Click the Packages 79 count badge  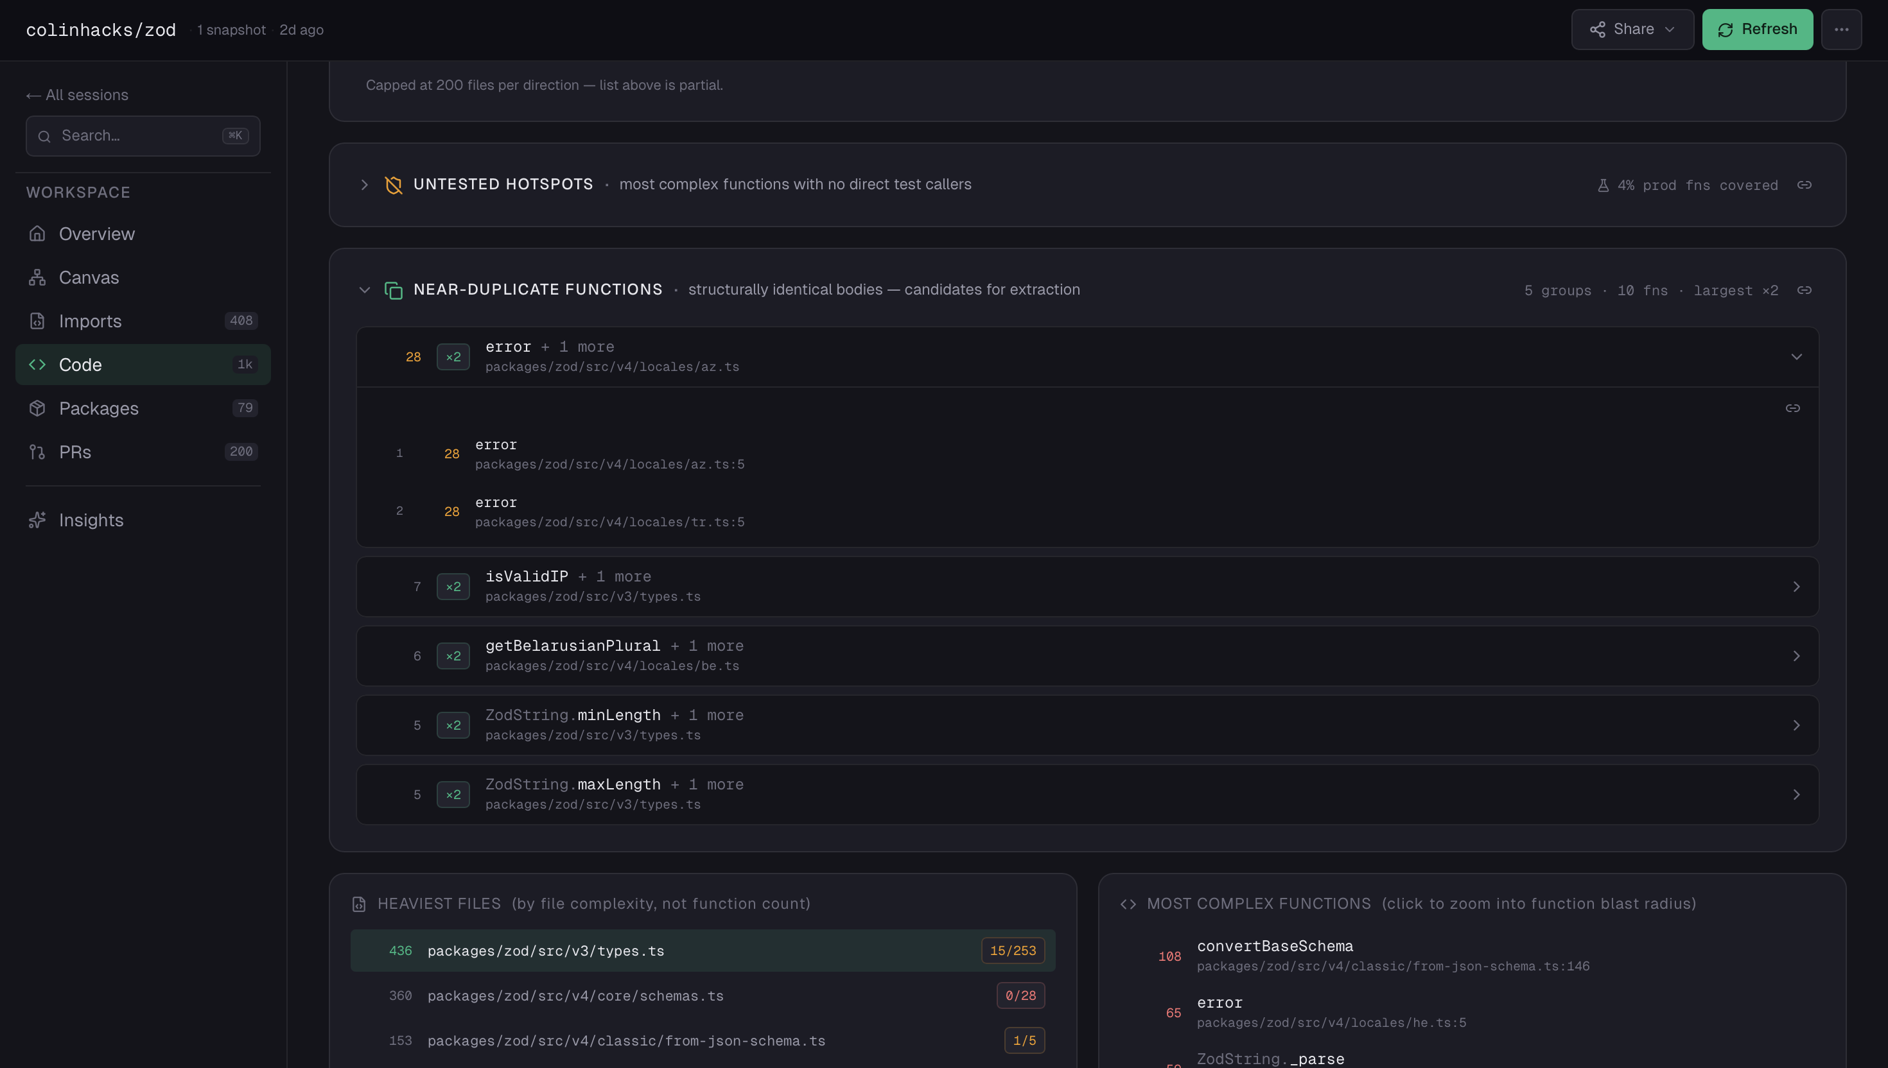(x=245, y=408)
